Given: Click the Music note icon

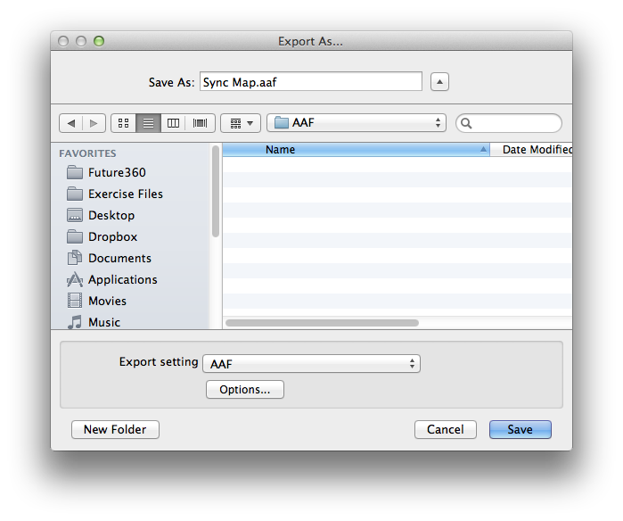Looking at the screenshot, I should tap(75, 323).
